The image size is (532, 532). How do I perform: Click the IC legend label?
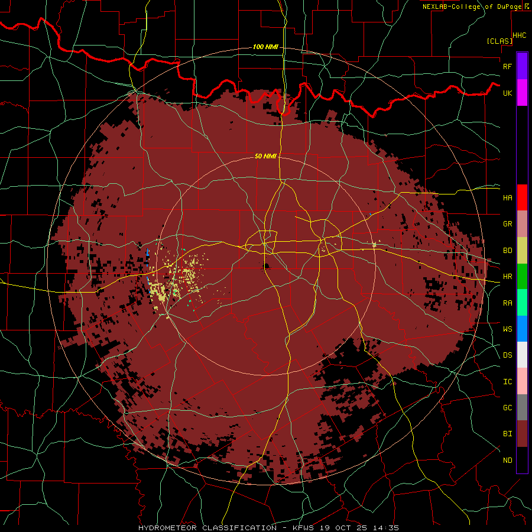pyautogui.click(x=508, y=382)
